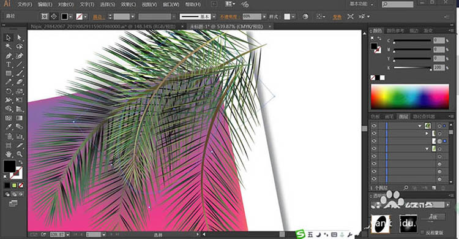The height and width of the screenshot is (239, 459).
Task: Switch to the 图层 layers panel tab
Action: 403,116
